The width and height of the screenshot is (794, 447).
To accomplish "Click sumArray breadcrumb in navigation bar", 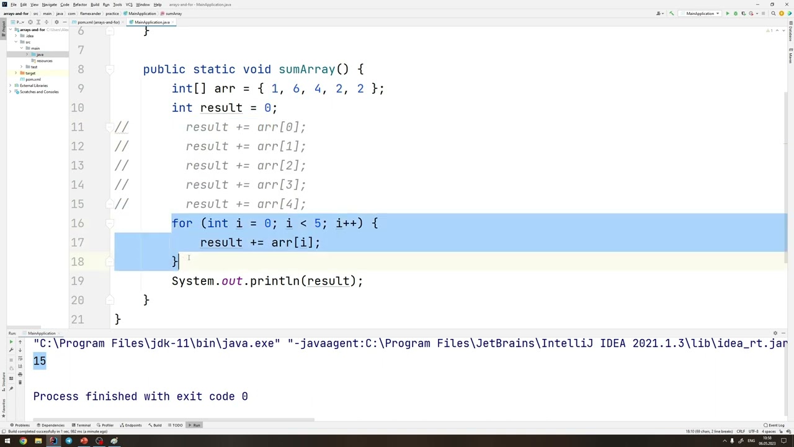I will [171, 14].
